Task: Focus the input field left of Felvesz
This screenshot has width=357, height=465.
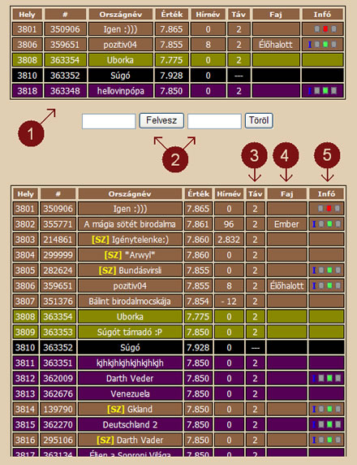Action: click(109, 121)
